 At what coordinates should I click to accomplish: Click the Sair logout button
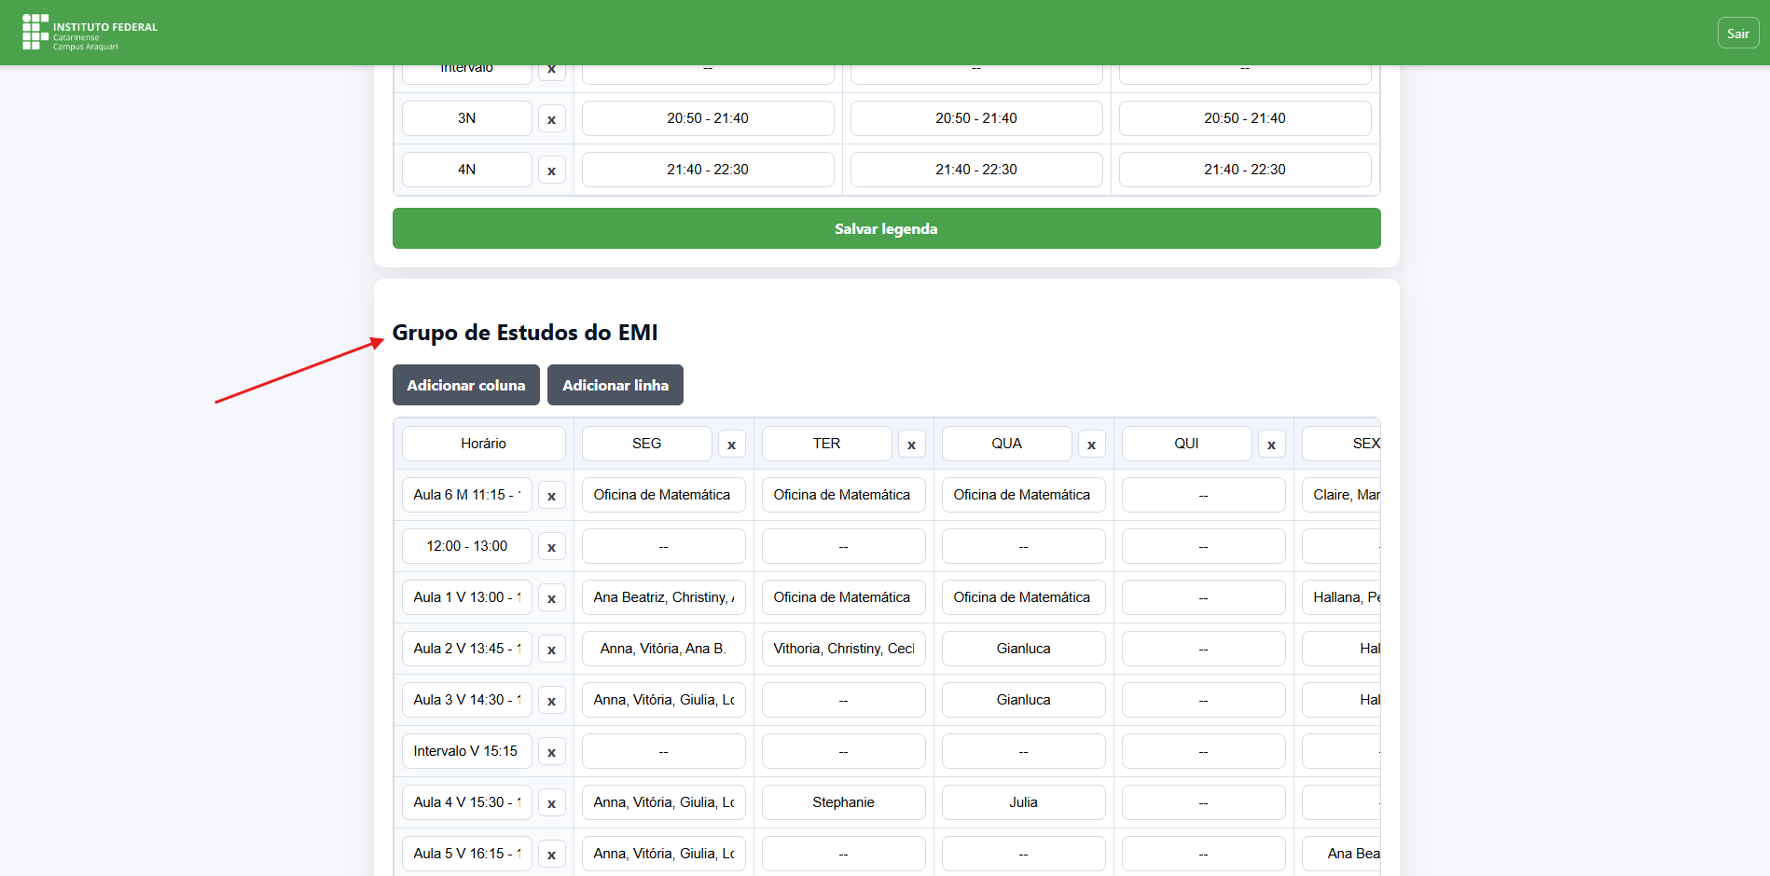point(1738,34)
